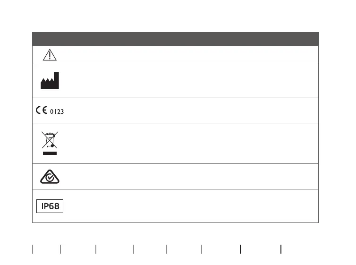Select the bottom section between the two dark dividers
Viewport: 356px width, 265px height.
[260, 249]
